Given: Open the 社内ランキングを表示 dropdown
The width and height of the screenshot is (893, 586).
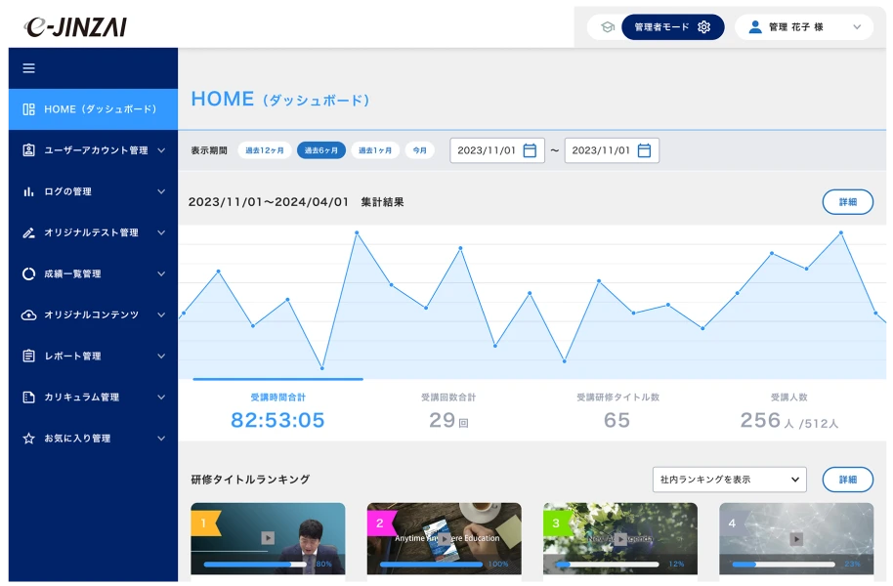Looking at the screenshot, I should [730, 480].
